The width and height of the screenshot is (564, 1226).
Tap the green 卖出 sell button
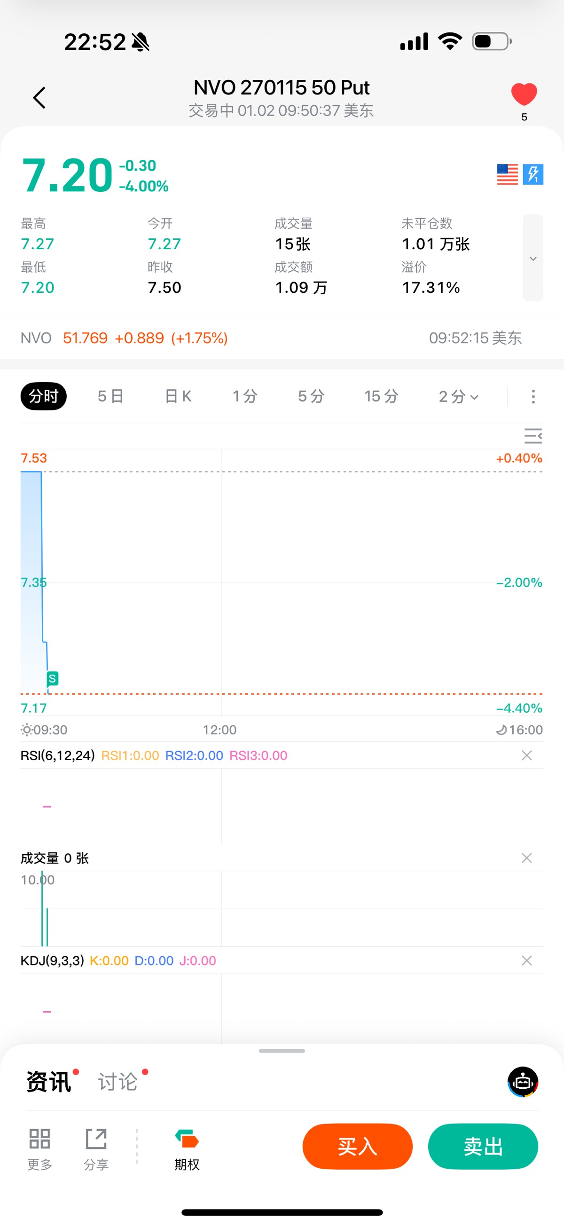click(483, 1147)
